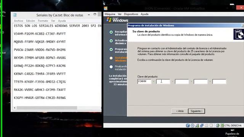Minimize the Notepad window
This screenshot has width=244, height=137.
point(89,15)
